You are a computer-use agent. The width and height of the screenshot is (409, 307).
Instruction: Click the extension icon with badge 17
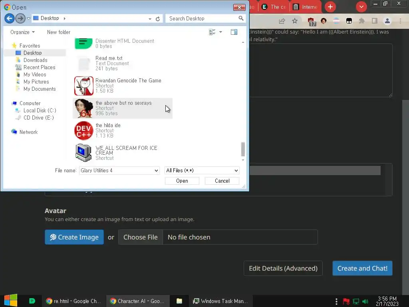tap(311, 22)
